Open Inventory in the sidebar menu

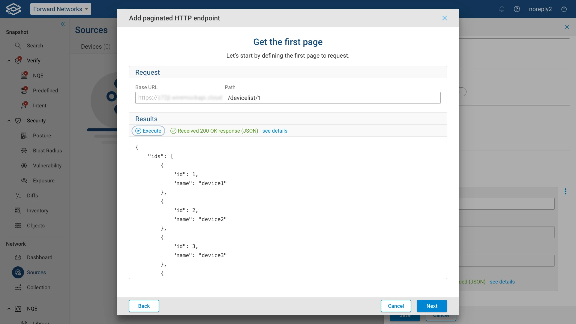point(37,211)
